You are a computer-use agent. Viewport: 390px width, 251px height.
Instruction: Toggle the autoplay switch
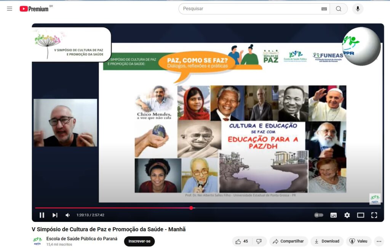[319, 215]
